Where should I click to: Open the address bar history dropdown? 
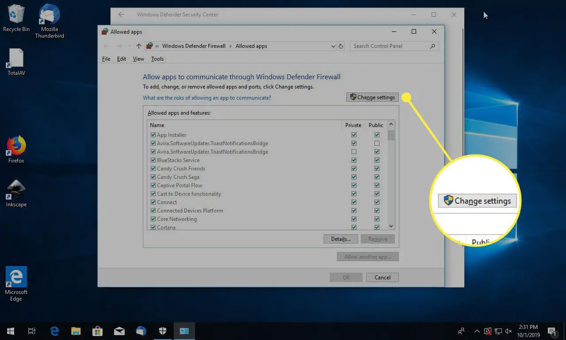[x=333, y=46]
